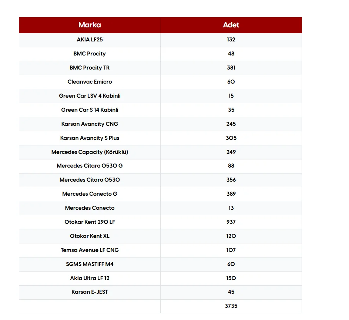Select the Karsan Avancity CNG cell

click(x=90, y=124)
